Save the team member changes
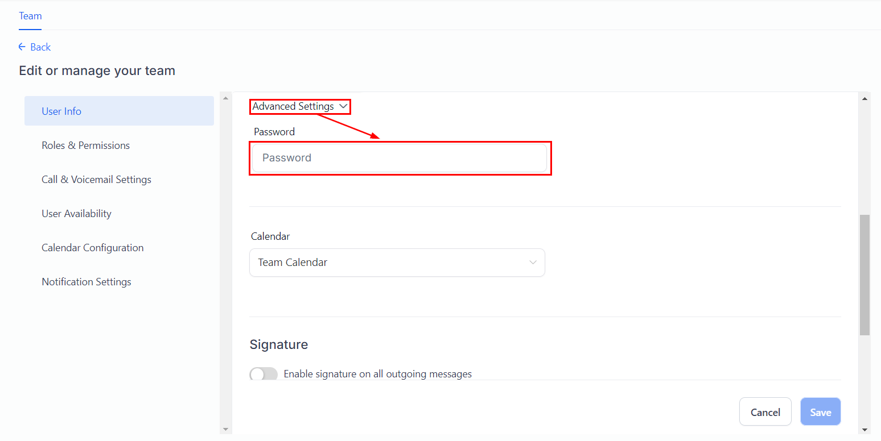The height and width of the screenshot is (441, 881). [x=820, y=412]
